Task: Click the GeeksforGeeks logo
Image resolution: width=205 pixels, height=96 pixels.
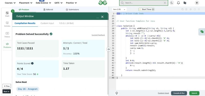Action: click(x=103, y=3)
